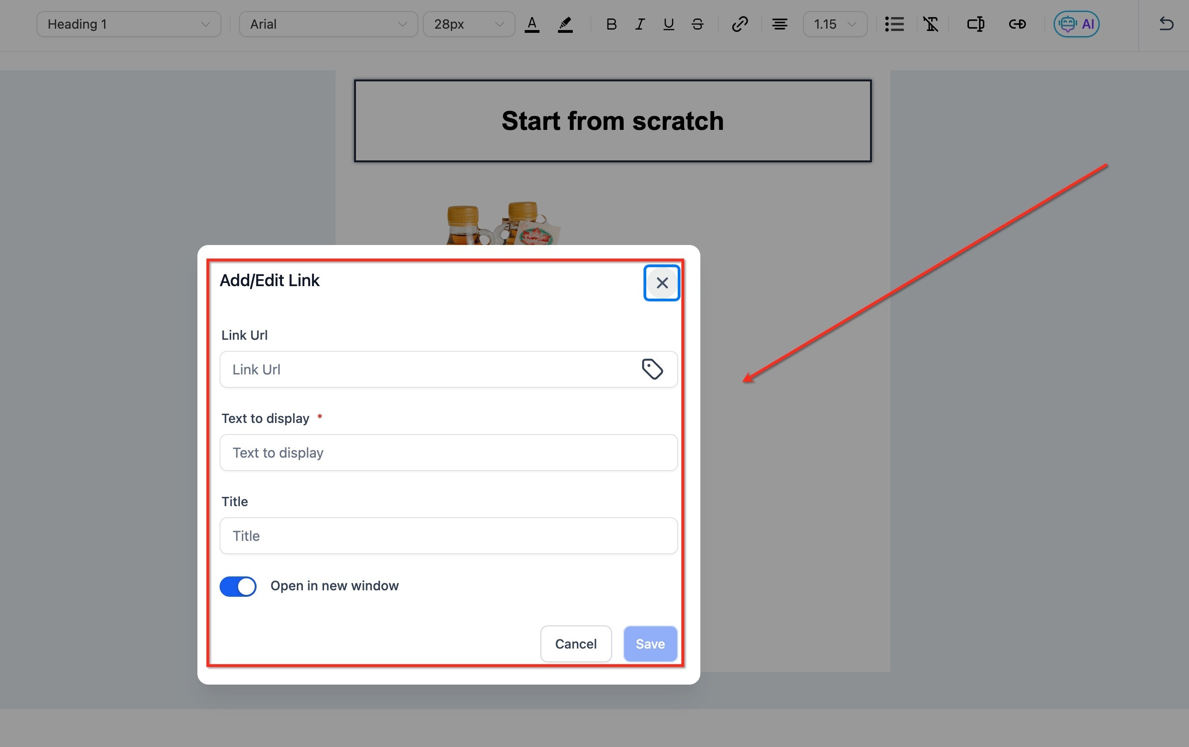Expand the Heading 1 style dropdown
This screenshot has width=1189, height=747.
tap(129, 24)
